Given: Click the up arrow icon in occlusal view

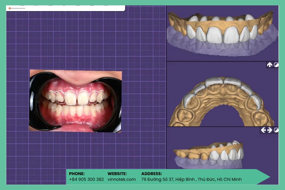Looking at the screenshot, I should tap(269, 65).
